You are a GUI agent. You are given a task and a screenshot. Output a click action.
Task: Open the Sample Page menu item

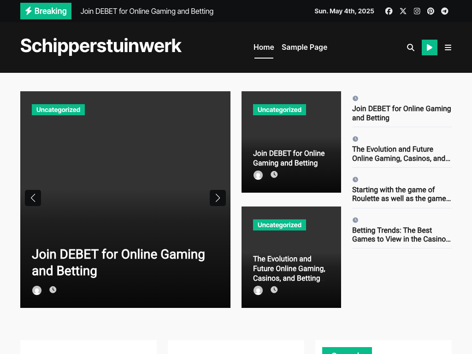click(x=304, y=47)
